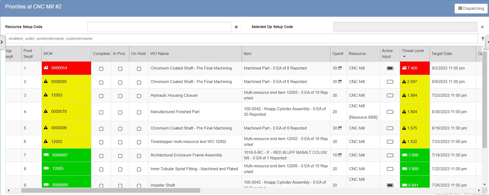Toggle the Threat Level sort arrow

coord(404,57)
